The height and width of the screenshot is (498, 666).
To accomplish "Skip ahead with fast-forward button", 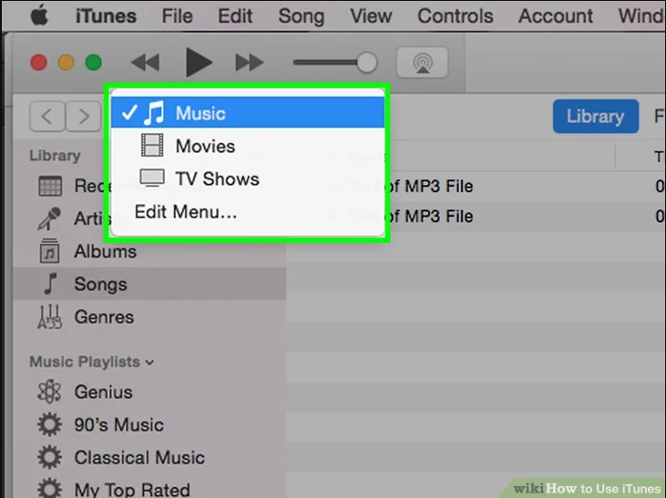I will (x=250, y=63).
